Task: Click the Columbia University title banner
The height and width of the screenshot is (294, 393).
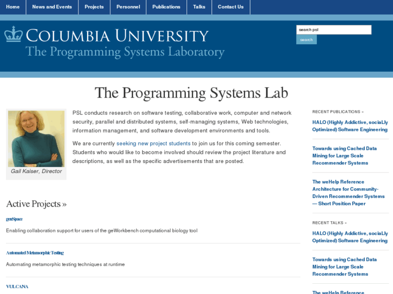Action: point(117,36)
